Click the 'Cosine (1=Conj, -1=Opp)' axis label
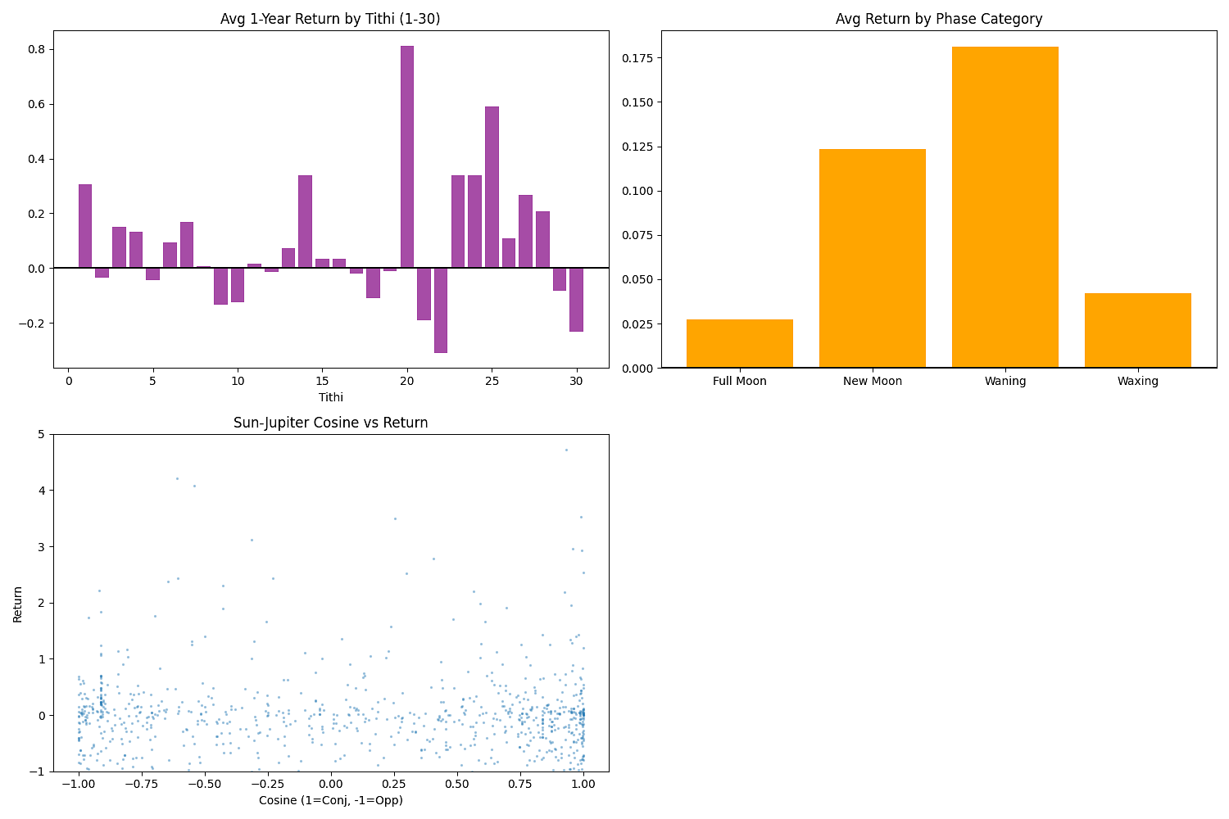This screenshot has height=819, width=1229. pyautogui.click(x=330, y=800)
